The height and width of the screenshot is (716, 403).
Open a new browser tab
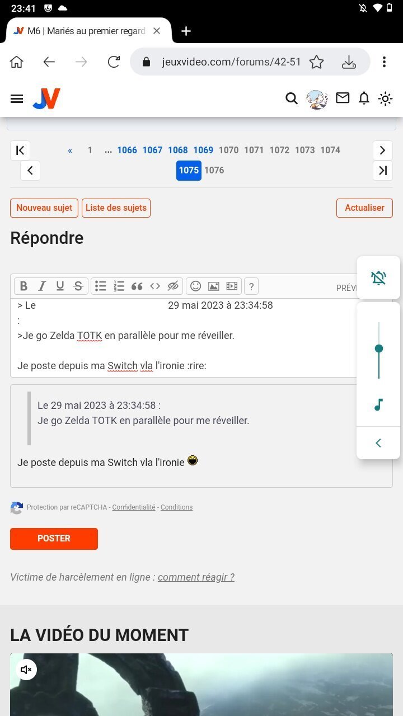186,31
